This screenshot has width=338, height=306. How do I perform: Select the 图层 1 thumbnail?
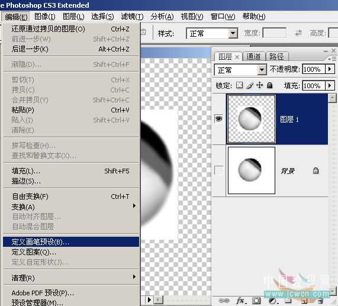click(252, 119)
